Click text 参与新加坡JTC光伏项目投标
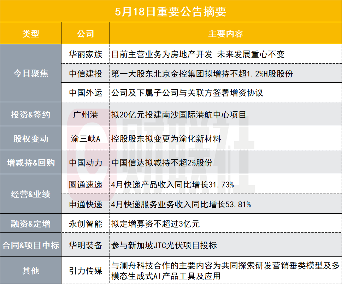The image size is (342, 284). [164, 245]
